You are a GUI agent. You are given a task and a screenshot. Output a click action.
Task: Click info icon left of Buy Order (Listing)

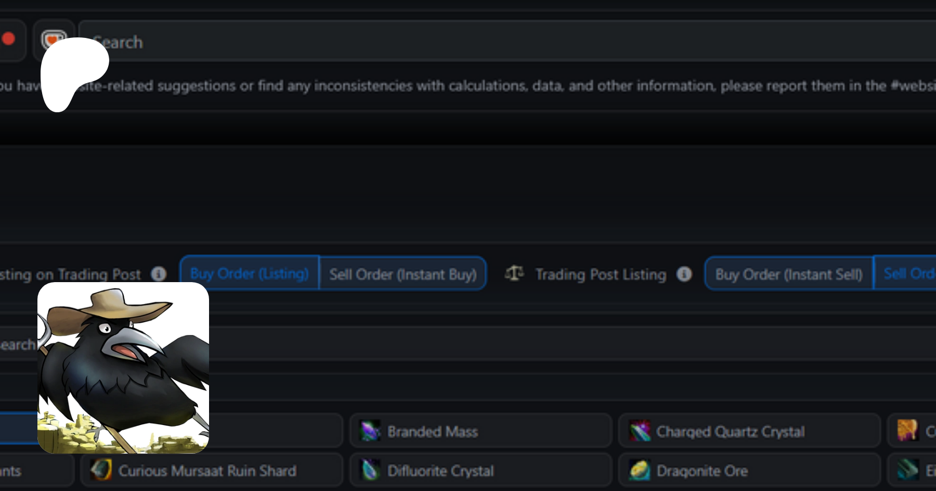click(x=159, y=274)
